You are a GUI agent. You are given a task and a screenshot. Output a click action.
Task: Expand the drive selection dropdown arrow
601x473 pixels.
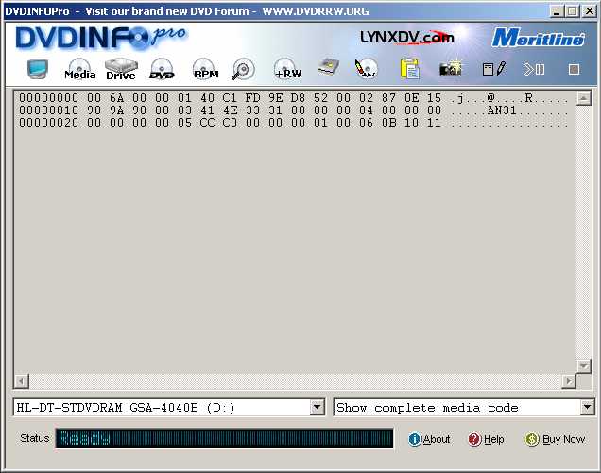318,407
